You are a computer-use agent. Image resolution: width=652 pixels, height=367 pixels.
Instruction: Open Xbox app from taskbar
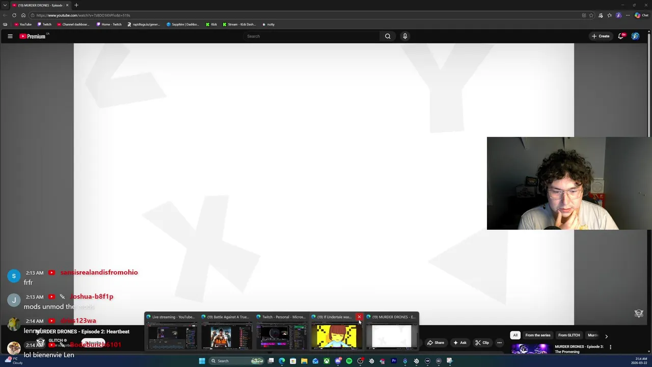(x=327, y=361)
